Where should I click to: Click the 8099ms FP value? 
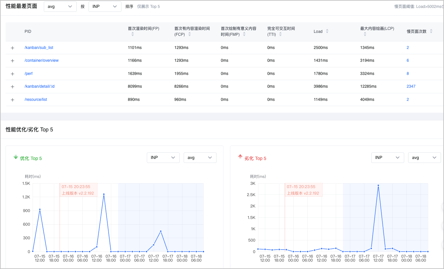[135, 86]
